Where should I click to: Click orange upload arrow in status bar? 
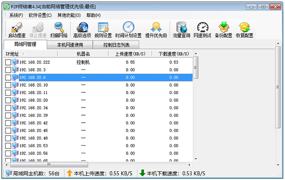[69, 173]
